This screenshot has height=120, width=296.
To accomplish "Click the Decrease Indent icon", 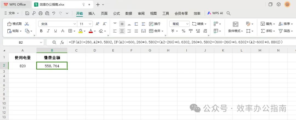I will (x=136, y=24).
